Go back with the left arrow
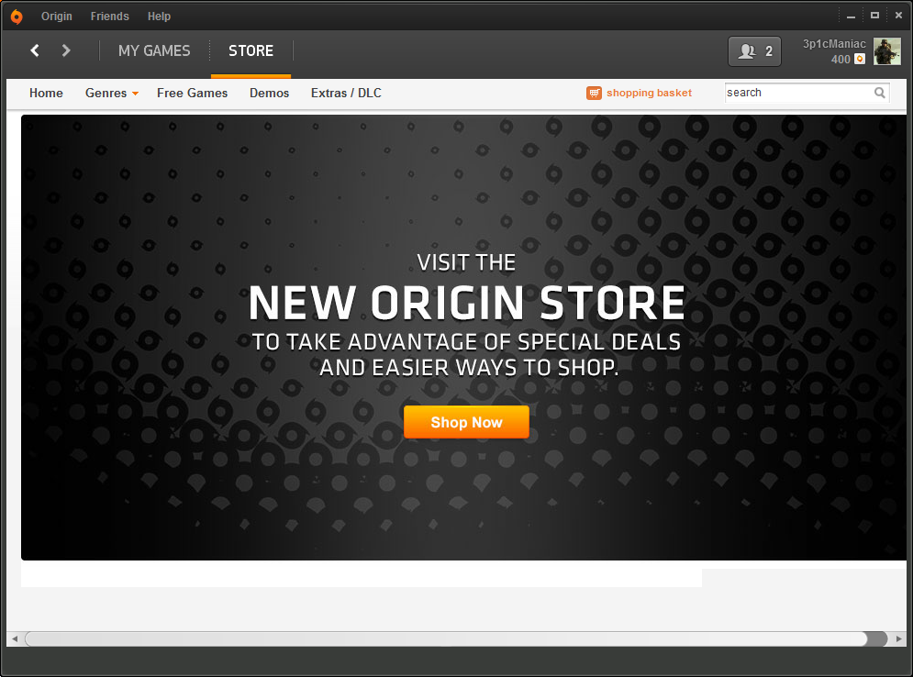This screenshot has height=677, width=913. [x=35, y=50]
